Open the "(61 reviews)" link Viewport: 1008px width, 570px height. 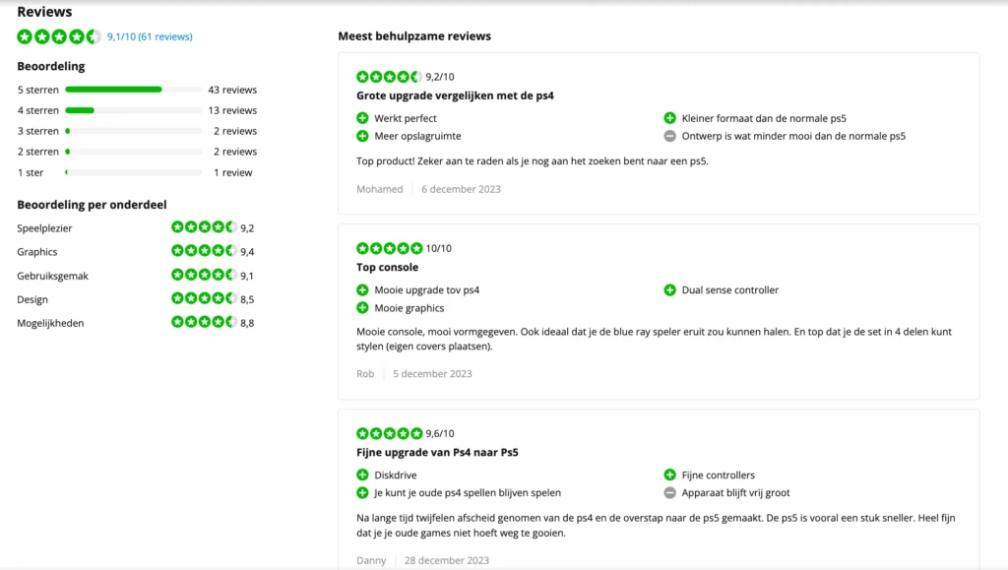(x=167, y=36)
